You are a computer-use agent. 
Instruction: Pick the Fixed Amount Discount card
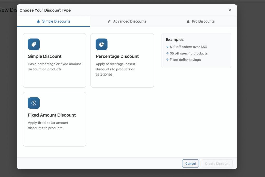(x=54, y=119)
